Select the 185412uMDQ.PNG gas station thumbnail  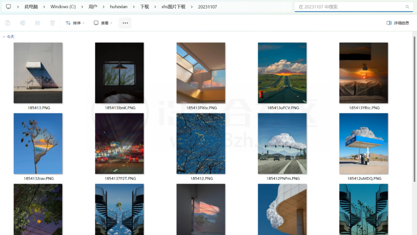point(364,144)
